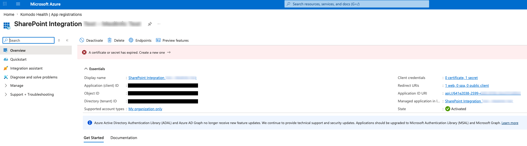Focus the global resource search box
527x146 pixels.
(357, 4)
